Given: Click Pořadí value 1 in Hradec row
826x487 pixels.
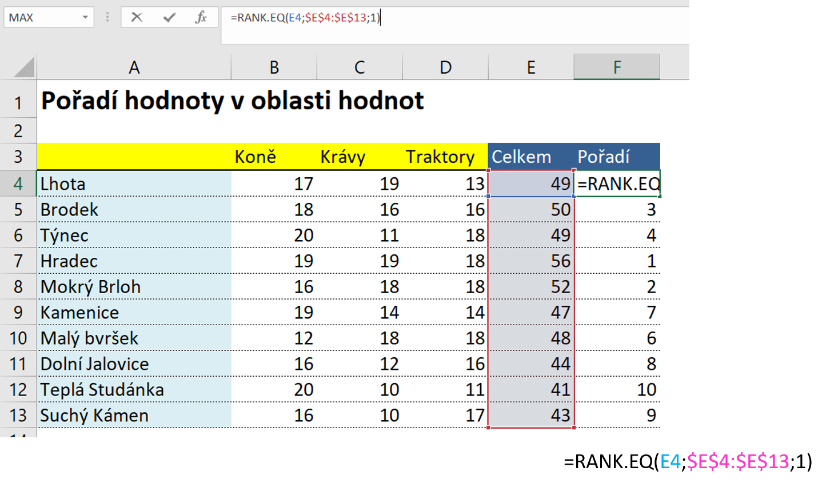Looking at the screenshot, I should tap(617, 261).
